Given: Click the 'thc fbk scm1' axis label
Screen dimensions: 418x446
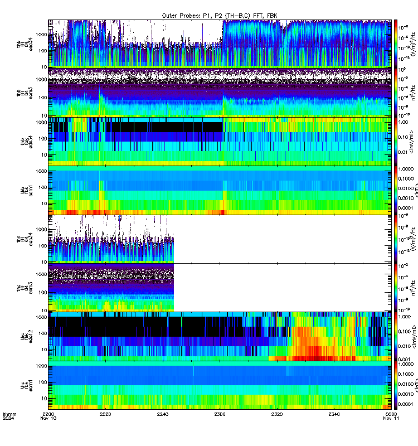Looking at the screenshot, I should pos(27,385).
